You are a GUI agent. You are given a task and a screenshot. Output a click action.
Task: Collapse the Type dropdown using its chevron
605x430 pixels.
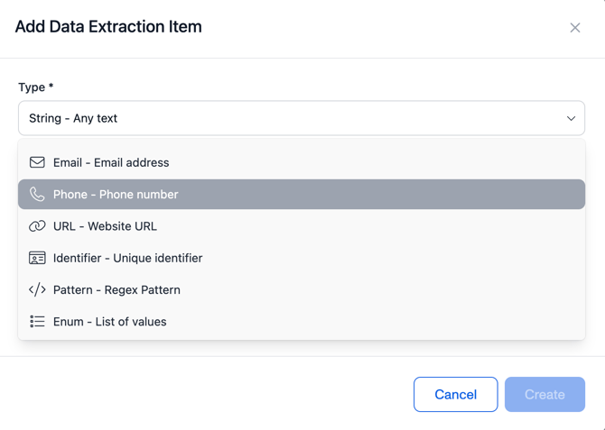[x=571, y=118]
